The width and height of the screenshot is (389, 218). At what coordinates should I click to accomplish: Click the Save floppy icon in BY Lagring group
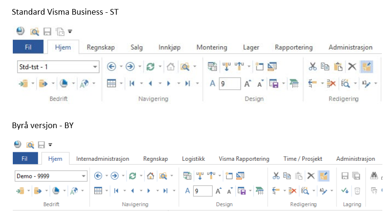click(345, 176)
